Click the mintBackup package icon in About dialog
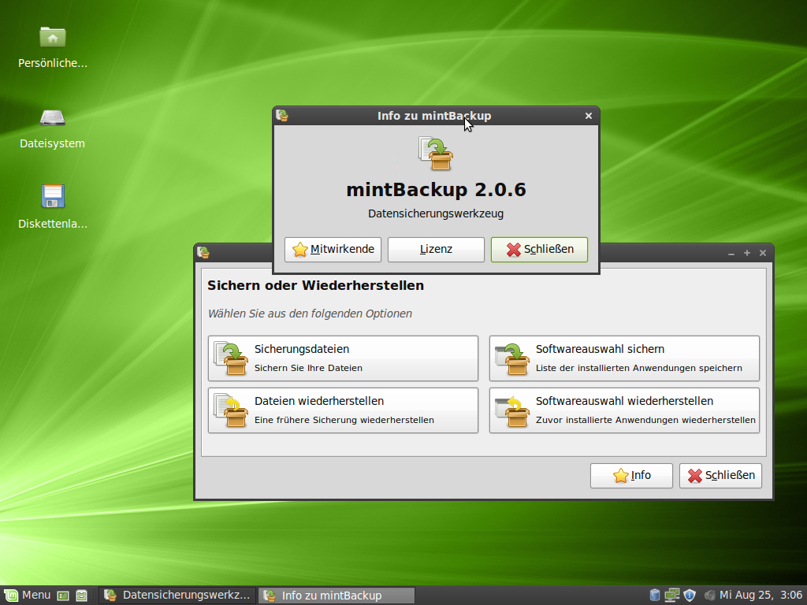Image resolution: width=807 pixels, height=605 pixels. click(x=436, y=154)
